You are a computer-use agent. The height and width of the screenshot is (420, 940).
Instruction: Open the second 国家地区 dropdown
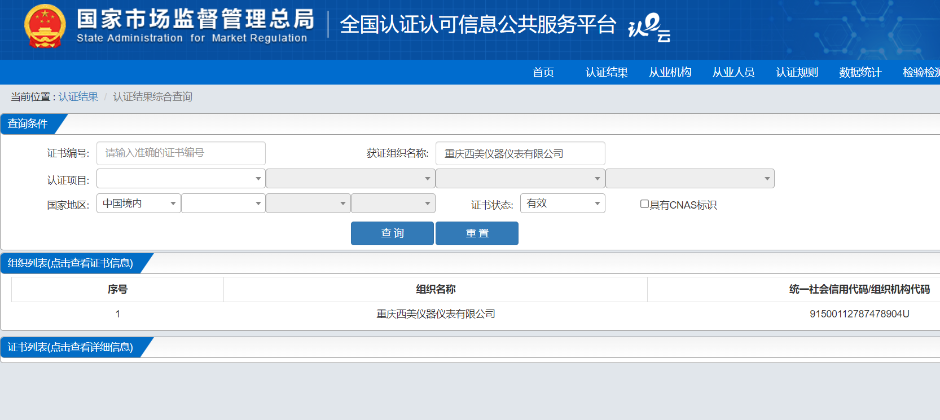pos(223,204)
